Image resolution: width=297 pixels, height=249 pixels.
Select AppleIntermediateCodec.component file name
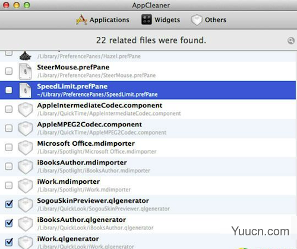(100, 106)
